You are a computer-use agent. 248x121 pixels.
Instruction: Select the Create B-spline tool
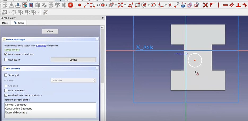pos(120,5)
